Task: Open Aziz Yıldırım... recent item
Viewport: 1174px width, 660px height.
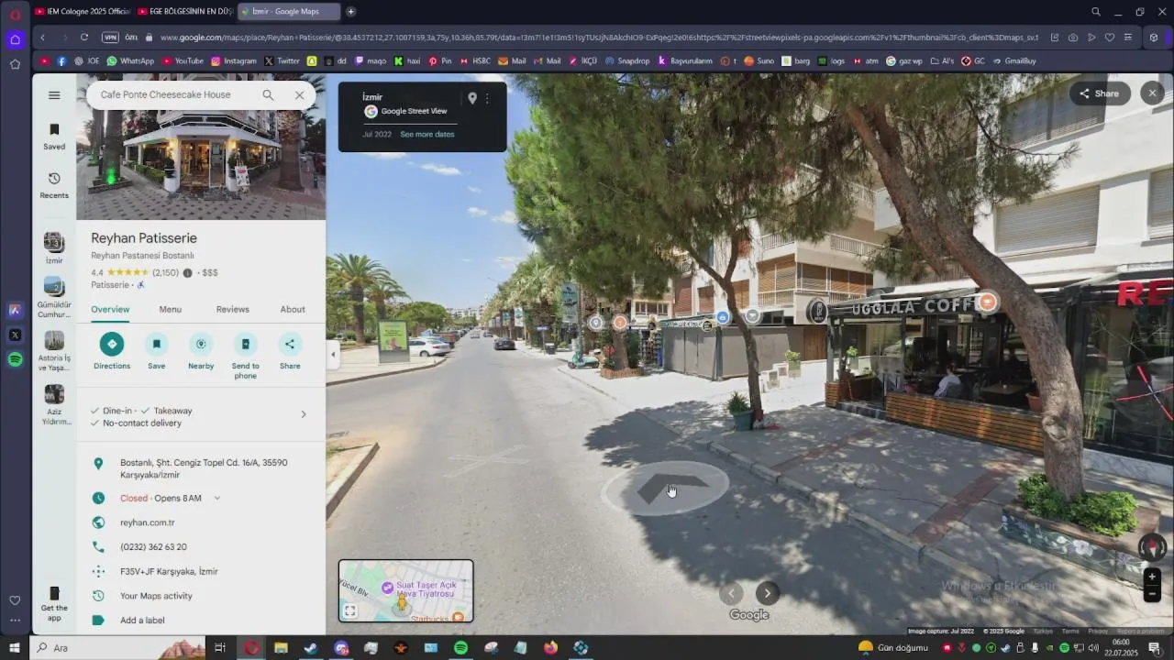Action: coord(54,405)
